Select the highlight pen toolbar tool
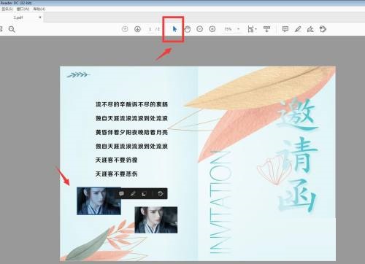 298,29
